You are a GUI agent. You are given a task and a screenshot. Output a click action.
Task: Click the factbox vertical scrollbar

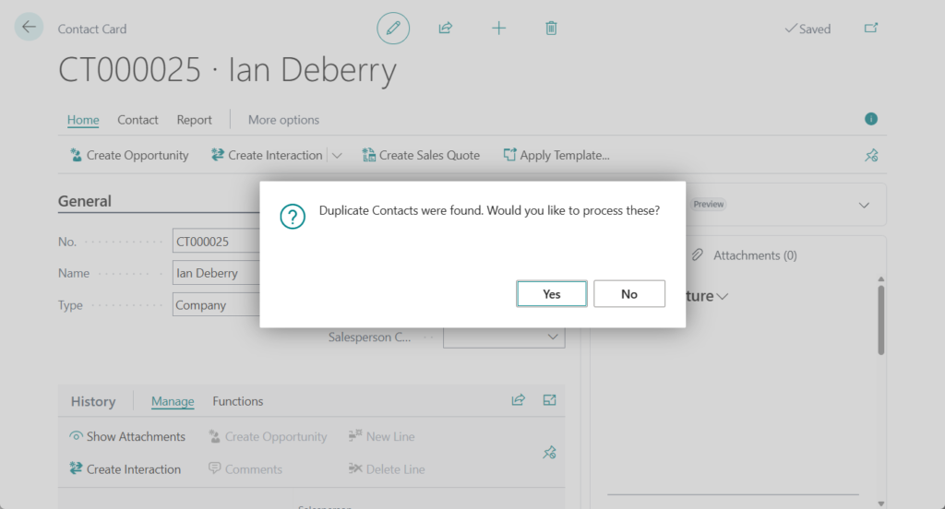(881, 318)
